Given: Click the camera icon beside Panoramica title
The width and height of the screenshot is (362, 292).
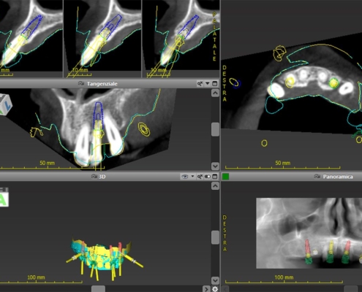Looking at the screenshot, I should coord(317,177).
